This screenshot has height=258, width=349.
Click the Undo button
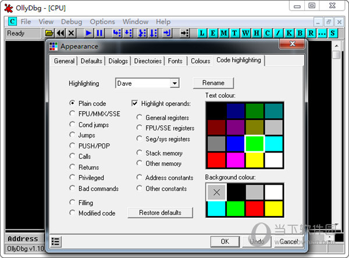coord(257,242)
